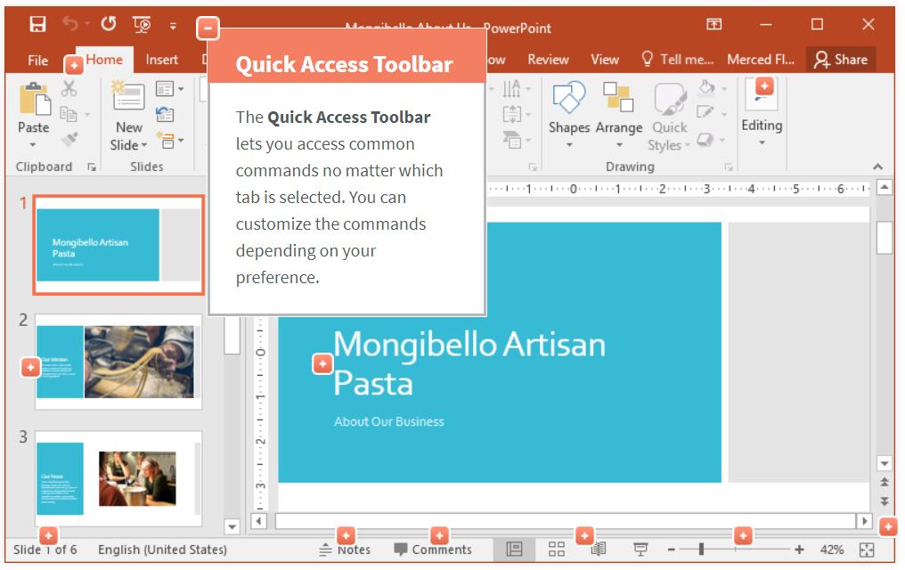Collapse the ribbon with the chevron
The width and height of the screenshot is (905, 570).
(x=877, y=167)
